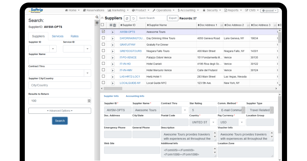Viewport: 307px width, 161px height.
Task: Click the search magnifier icon on the sidebar strip
Action: pos(97,17)
